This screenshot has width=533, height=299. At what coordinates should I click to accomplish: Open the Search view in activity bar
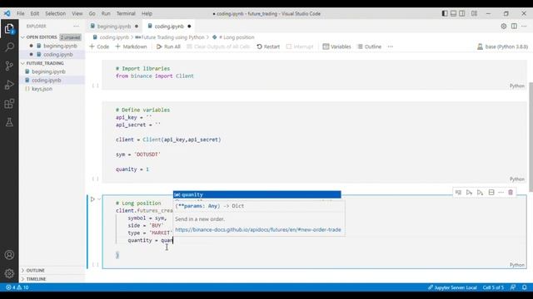point(9,47)
